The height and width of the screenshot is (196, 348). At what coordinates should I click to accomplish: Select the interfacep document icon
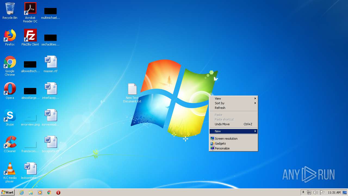tap(51, 91)
